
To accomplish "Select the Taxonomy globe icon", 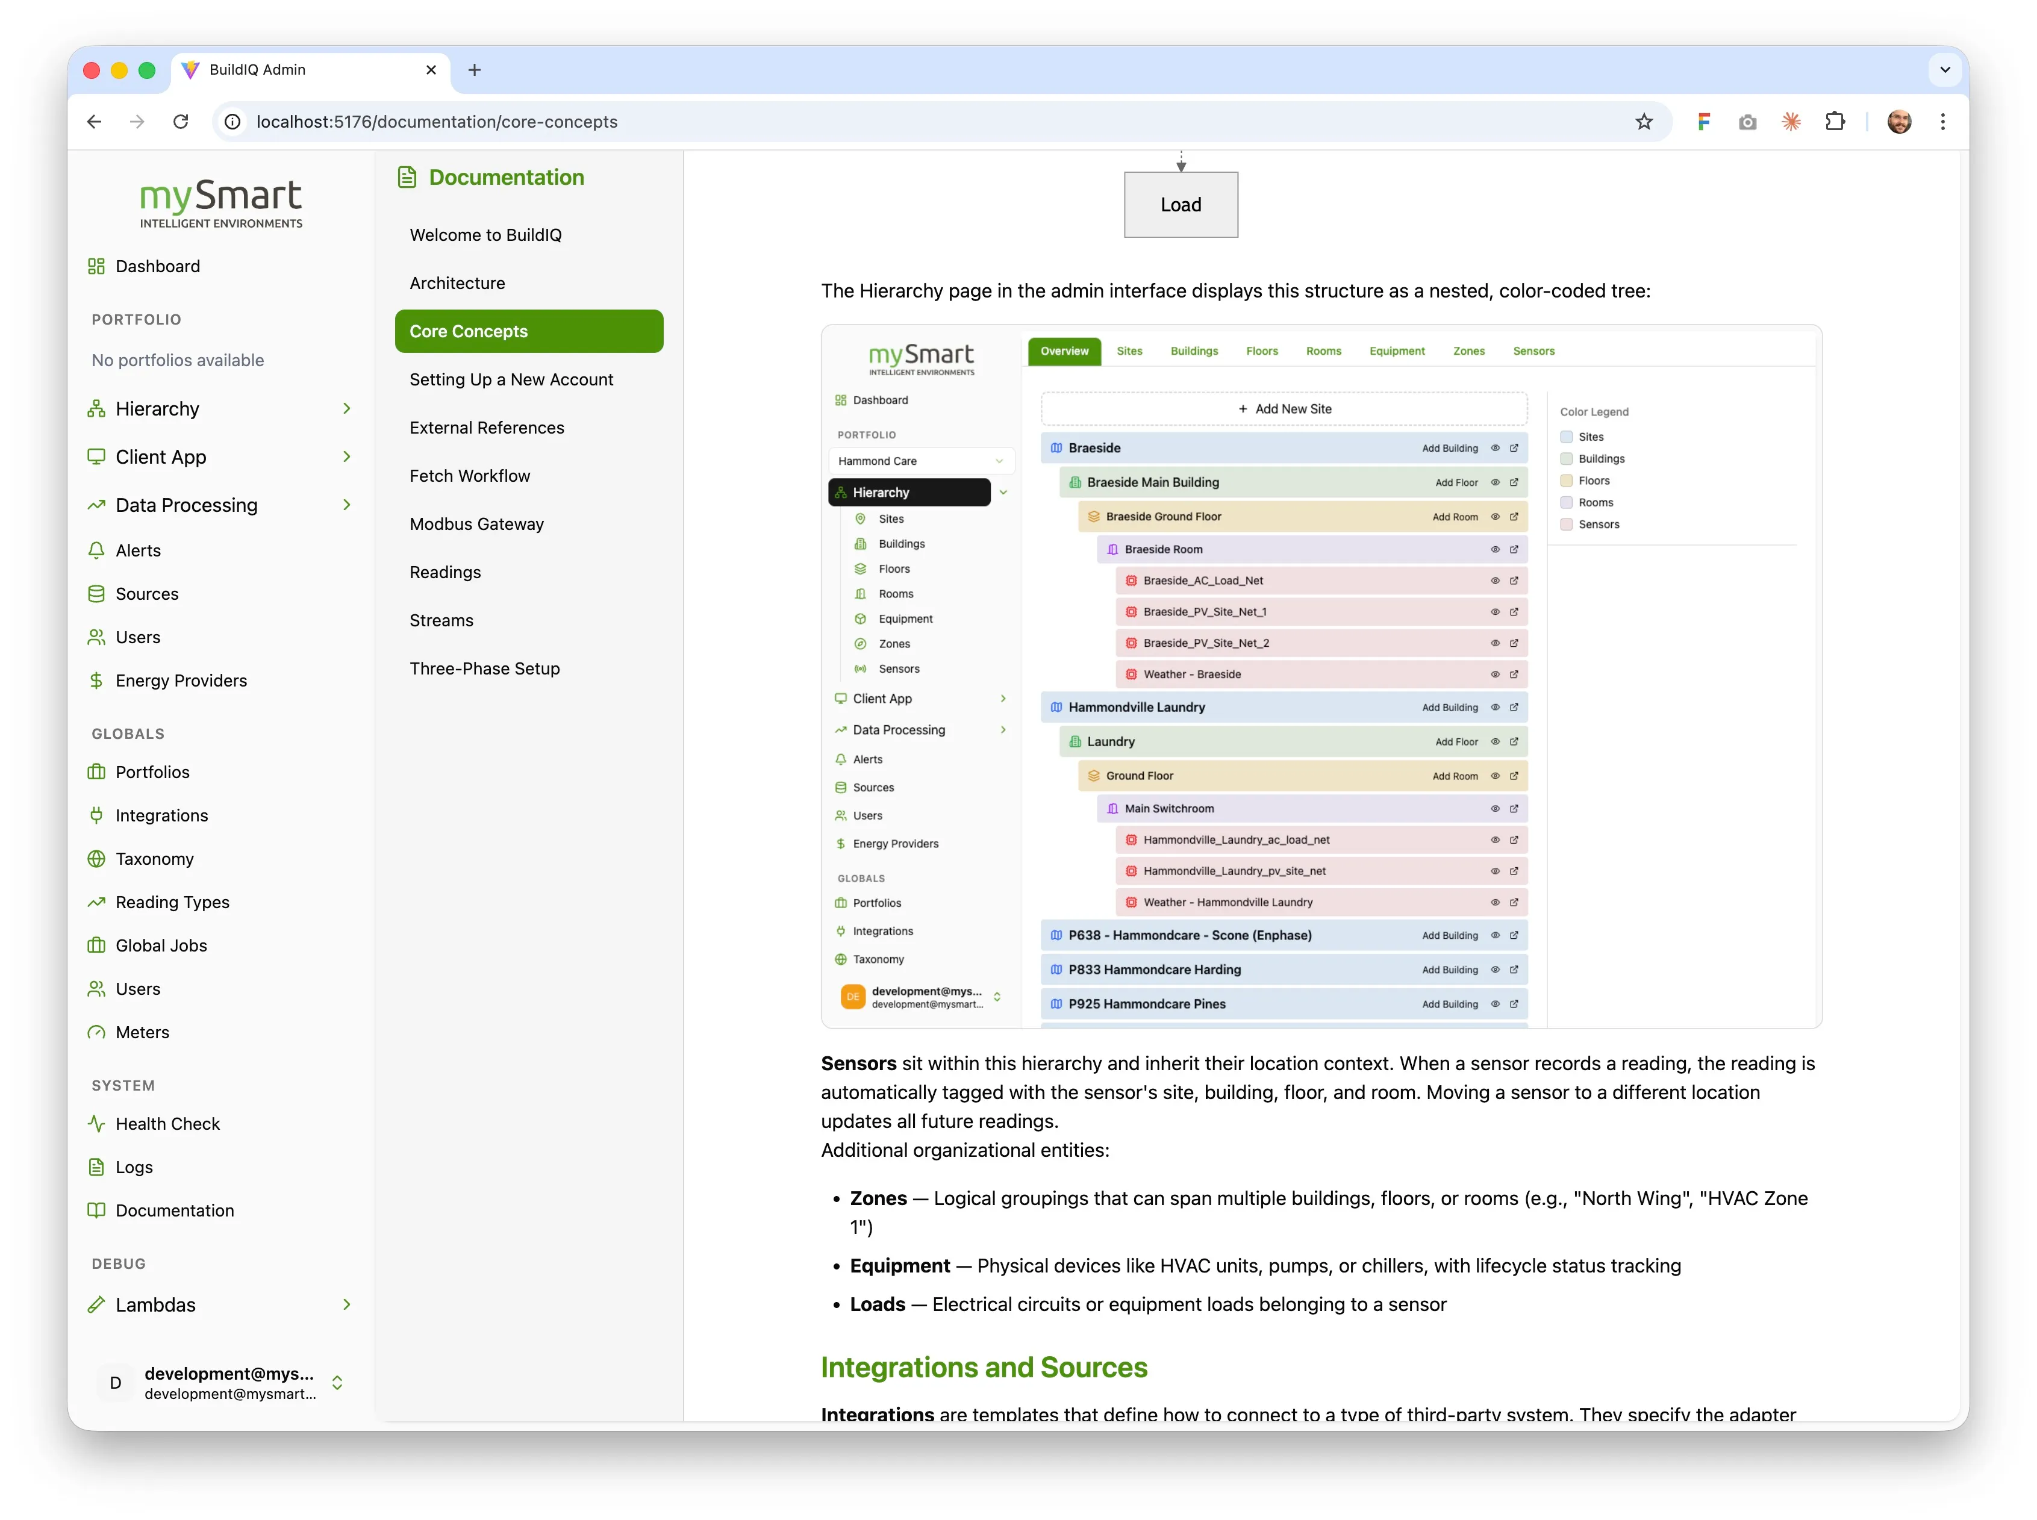I will coord(98,858).
